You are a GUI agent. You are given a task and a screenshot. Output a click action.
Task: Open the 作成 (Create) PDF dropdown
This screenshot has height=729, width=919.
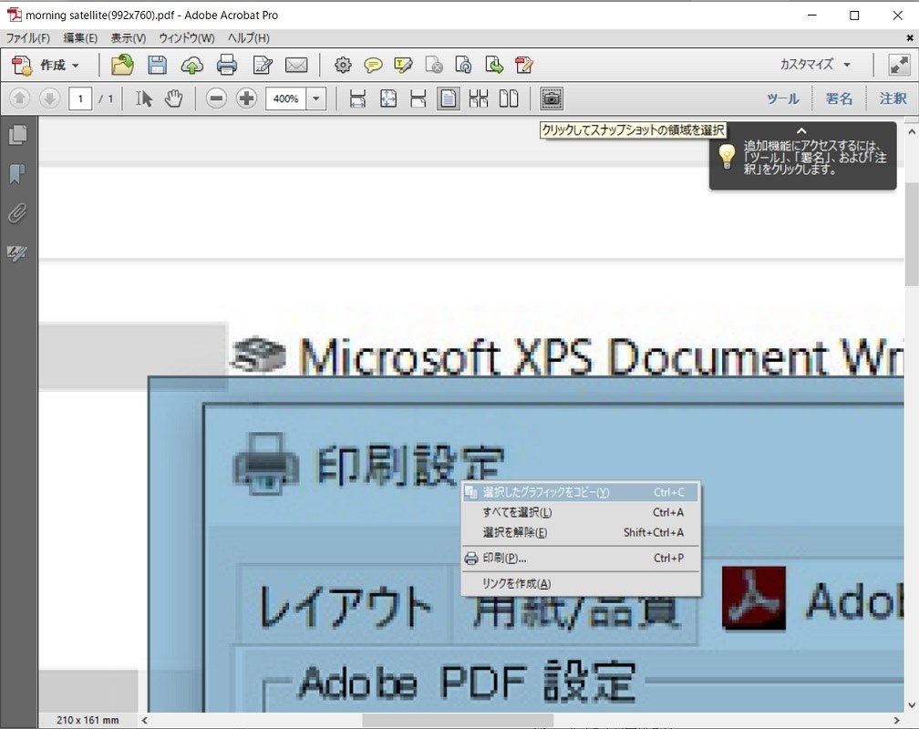pos(46,65)
